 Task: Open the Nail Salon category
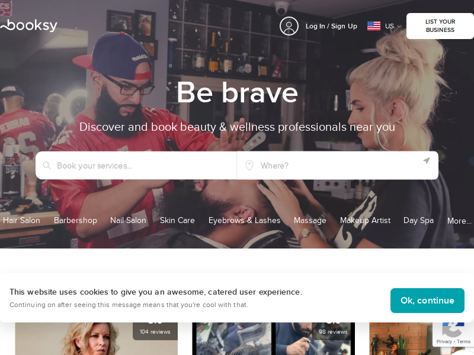(128, 220)
